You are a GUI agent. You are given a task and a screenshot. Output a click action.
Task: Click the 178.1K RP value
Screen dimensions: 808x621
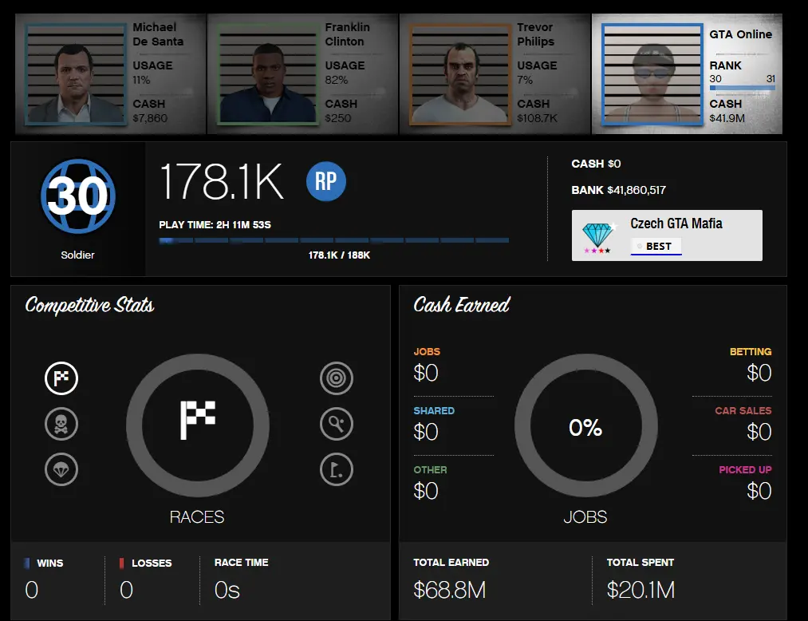coord(222,181)
